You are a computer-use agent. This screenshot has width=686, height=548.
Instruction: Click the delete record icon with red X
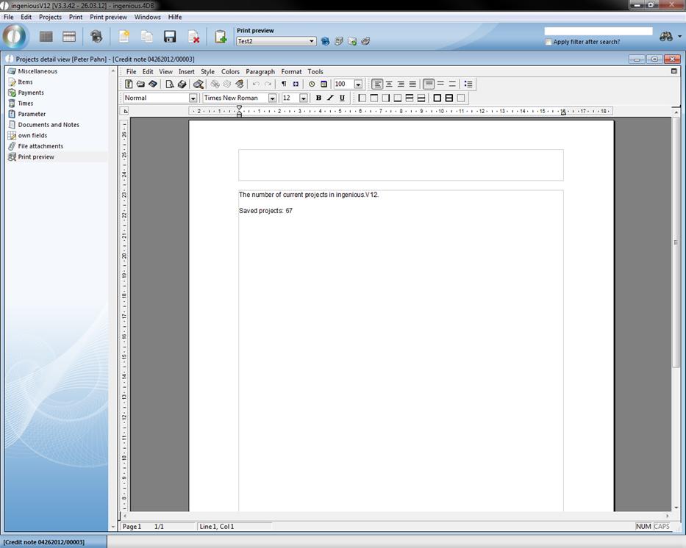pos(194,37)
